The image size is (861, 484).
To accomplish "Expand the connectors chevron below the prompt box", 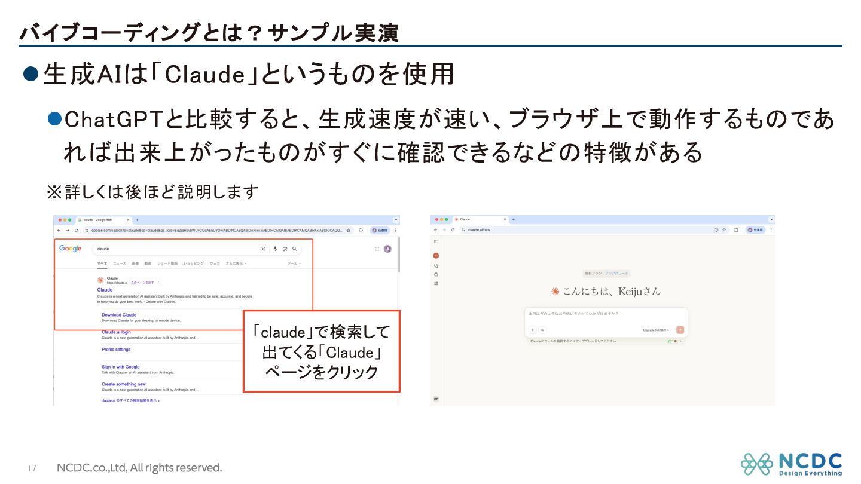I will [680, 341].
